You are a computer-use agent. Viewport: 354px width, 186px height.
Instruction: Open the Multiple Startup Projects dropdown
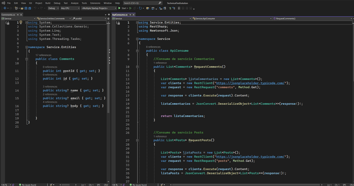[99, 8]
